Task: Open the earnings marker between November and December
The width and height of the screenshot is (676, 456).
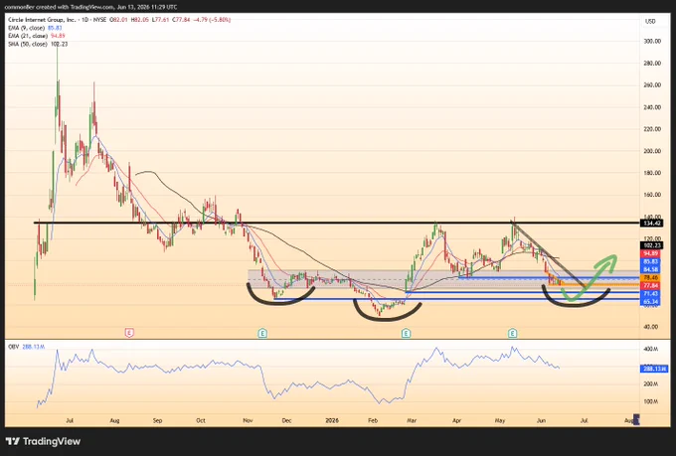Action: 262,333
